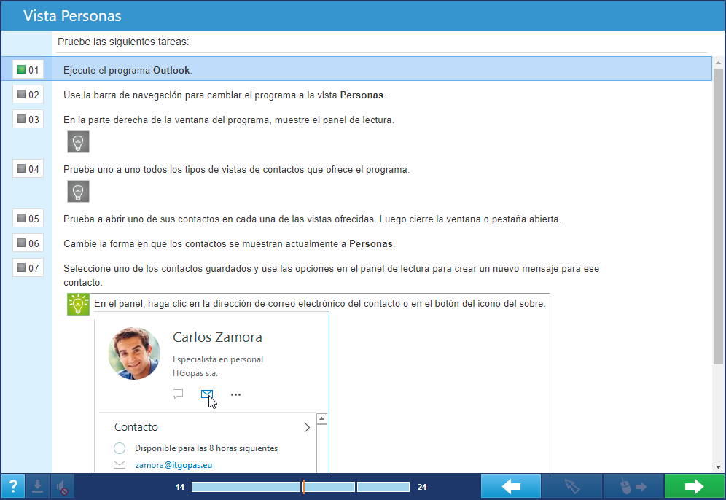726x500 pixels.
Task: Go back with the blue left arrow
Action: pyautogui.click(x=511, y=487)
